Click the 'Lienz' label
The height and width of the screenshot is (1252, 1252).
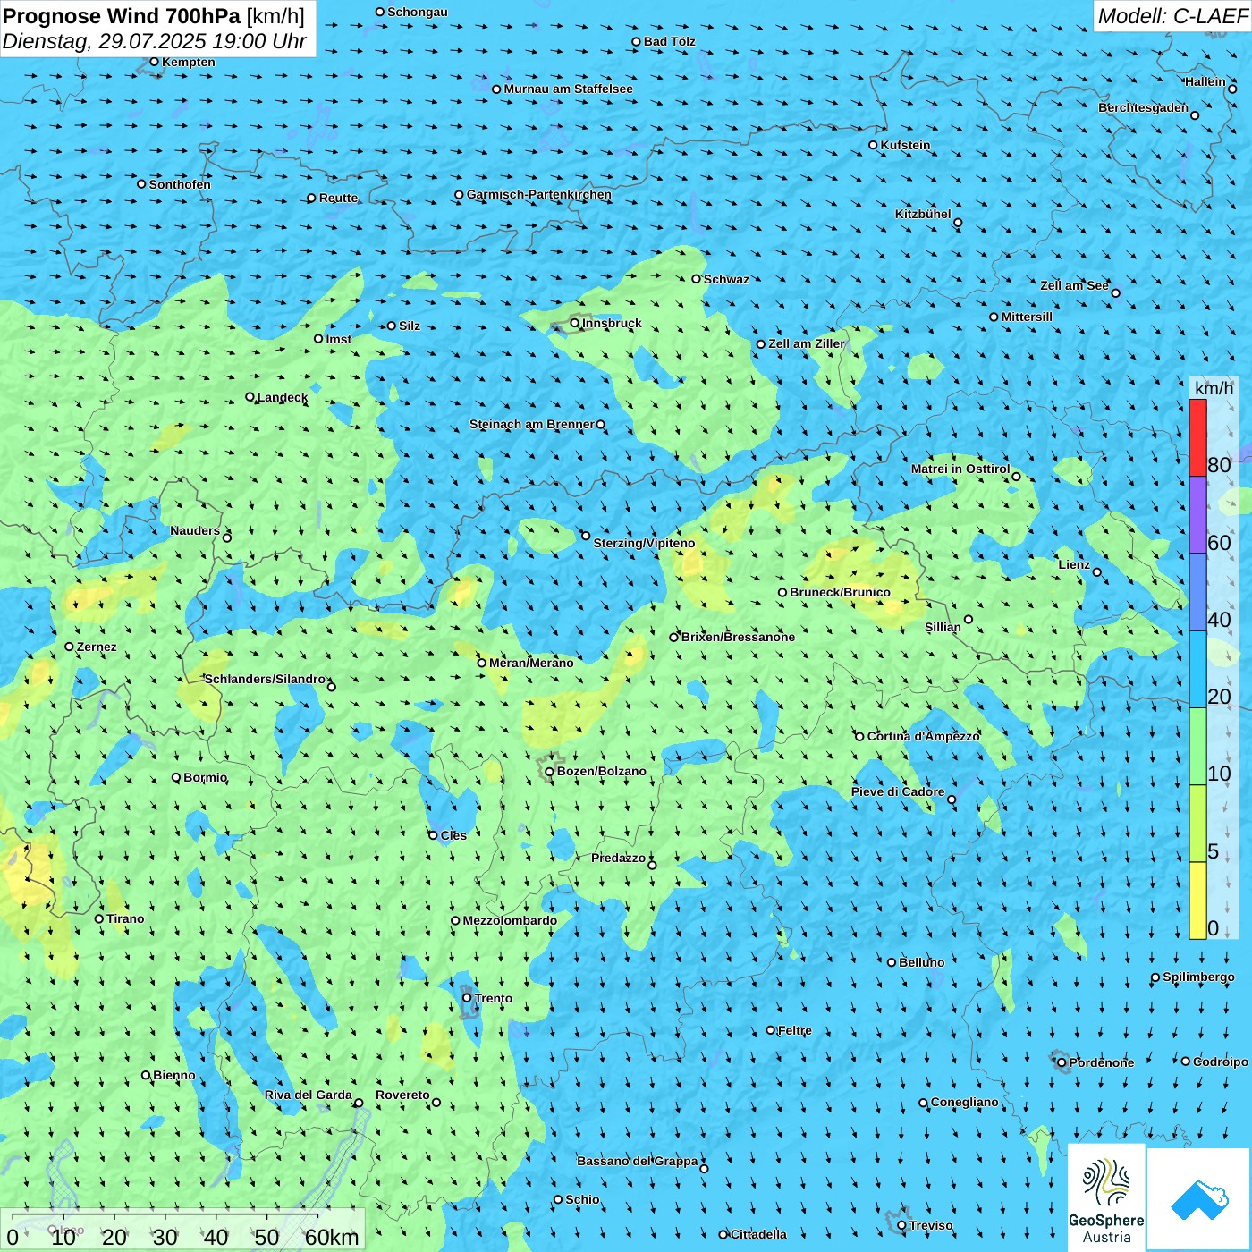click(1074, 564)
